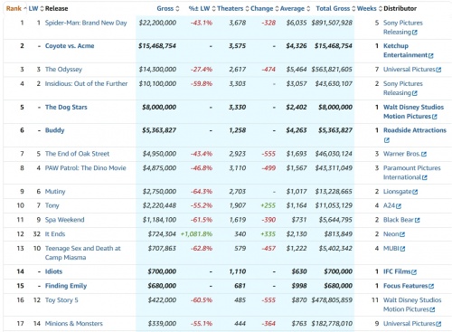
Task: Sort by %± LW column header
Action: (x=199, y=8)
